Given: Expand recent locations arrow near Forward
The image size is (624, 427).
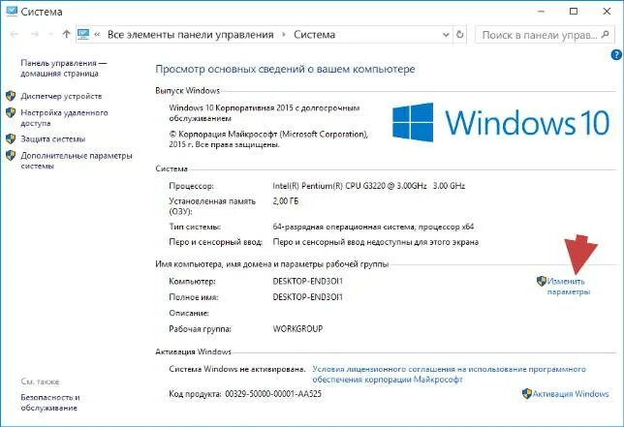Looking at the screenshot, I should pyautogui.click(x=50, y=35).
